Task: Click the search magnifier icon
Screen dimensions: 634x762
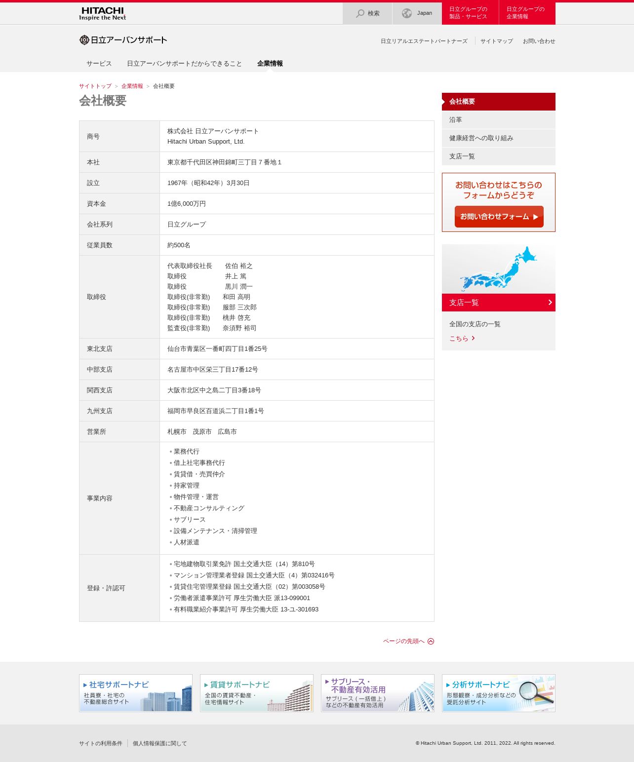Action: [360, 13]
